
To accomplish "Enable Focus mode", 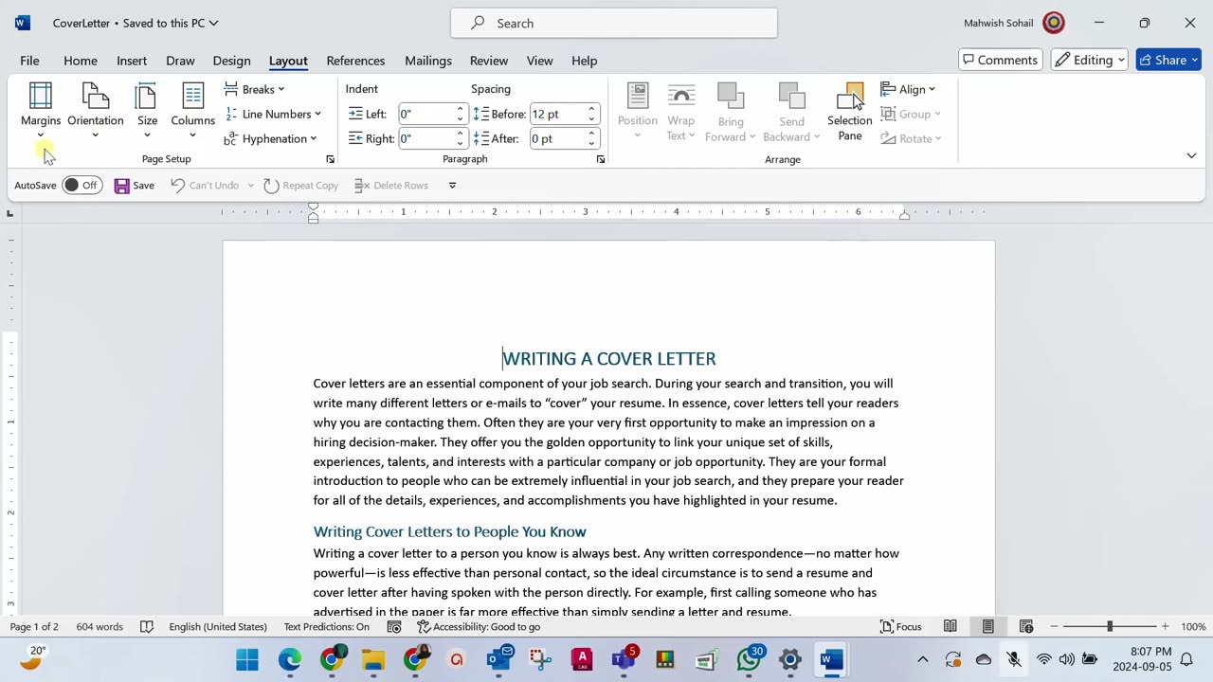I will coord(901,626).
